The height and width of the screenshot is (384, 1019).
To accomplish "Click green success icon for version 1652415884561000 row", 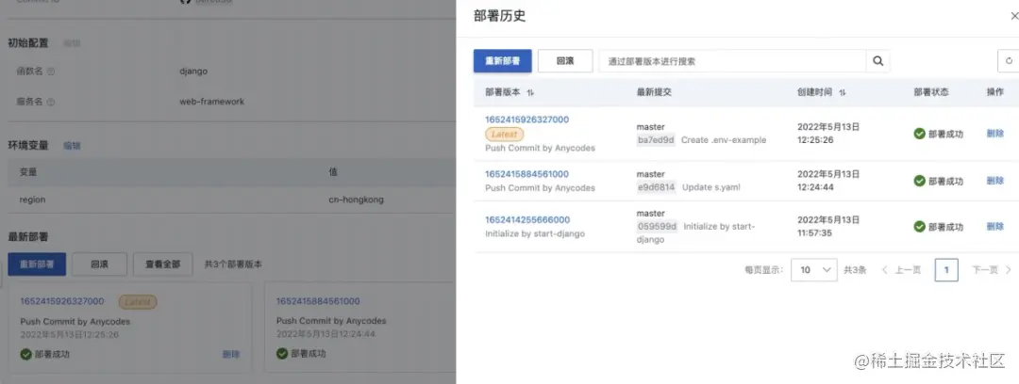I will (920, 181).
